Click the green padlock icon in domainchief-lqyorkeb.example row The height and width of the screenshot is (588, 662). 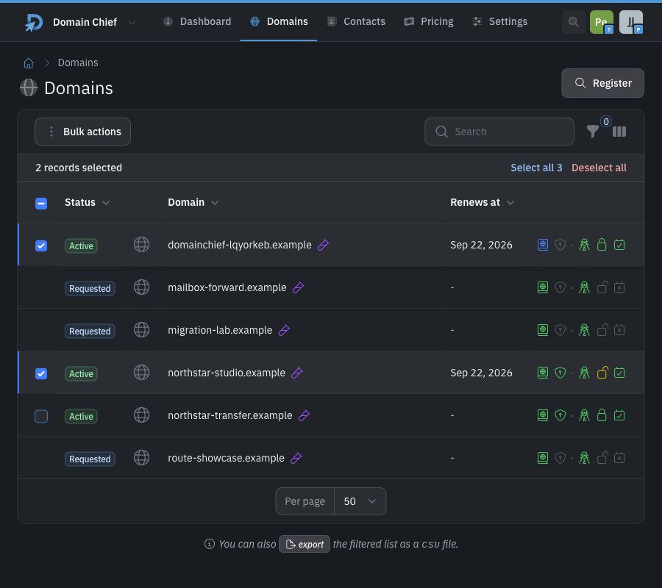pyautogui.click(x=602, y=245)
